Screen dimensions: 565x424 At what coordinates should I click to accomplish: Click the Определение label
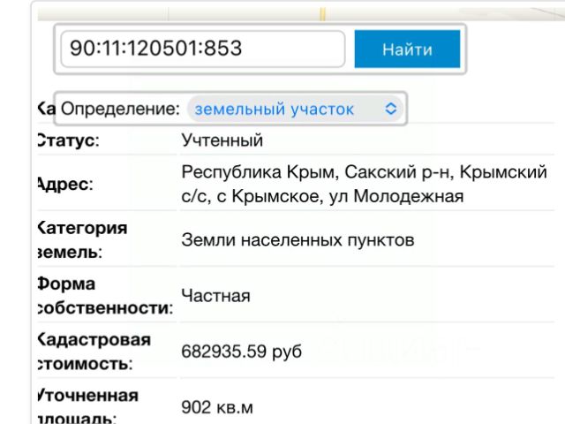coord(121,110)
